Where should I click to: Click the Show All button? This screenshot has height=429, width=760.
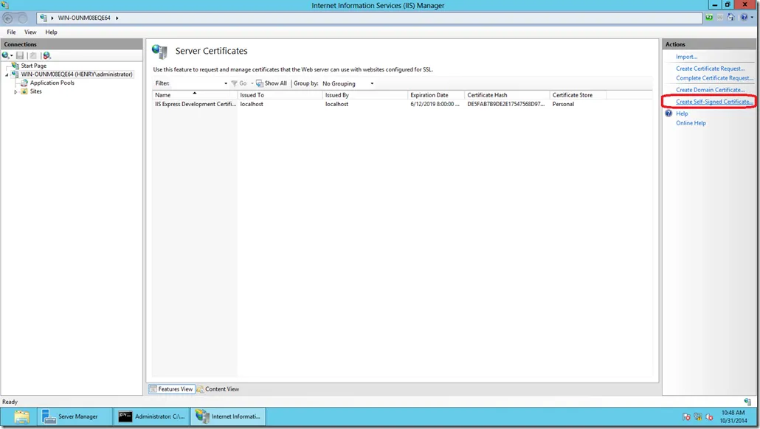point(272,83)
